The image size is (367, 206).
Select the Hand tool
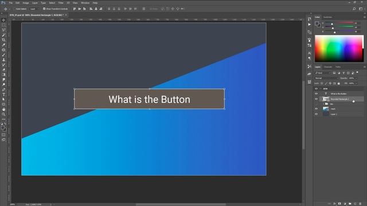(3, 109)
